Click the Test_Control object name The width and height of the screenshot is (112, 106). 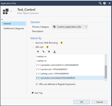26,10
